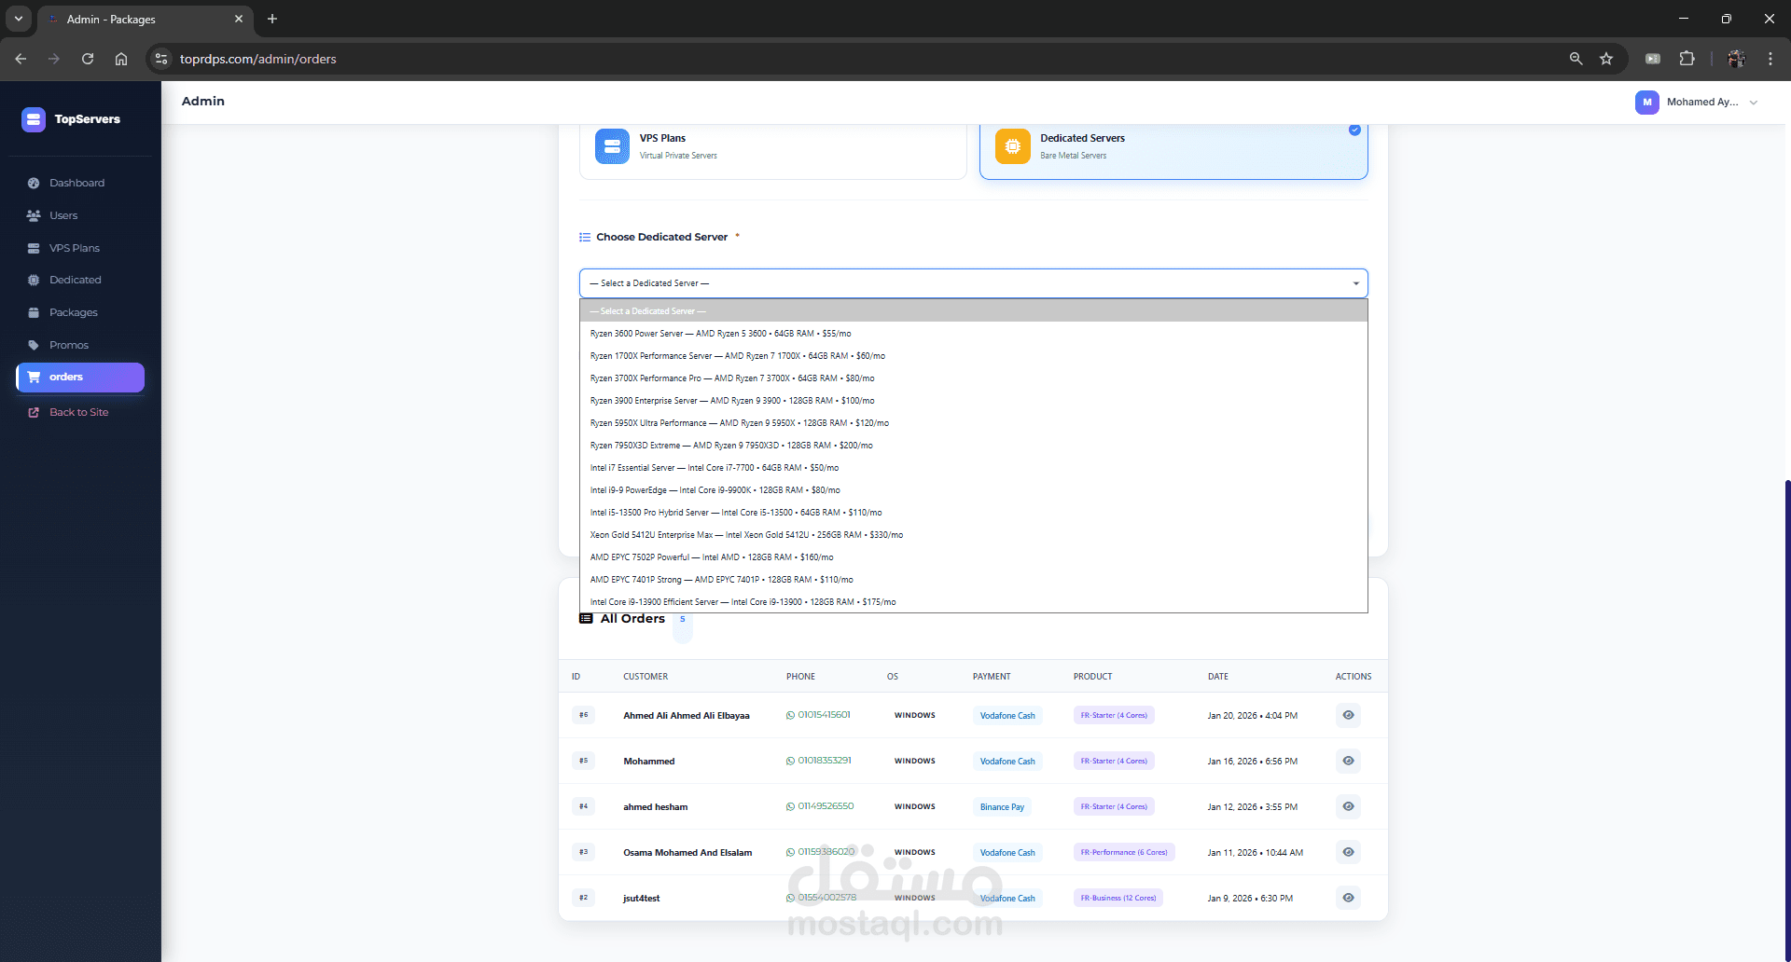Image resolution: width=1791 pixels, height=962 pixels.
Task: Click FR-Performance (6 Cores) product badge
Action: click(1124, 852)
